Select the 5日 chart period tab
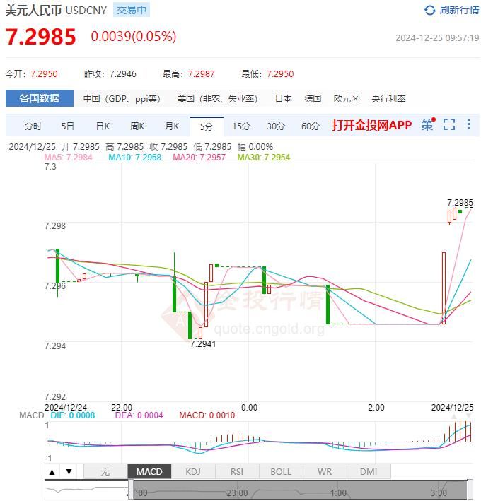Viewport: 481px width, 501px height. [x=67, y=126]
